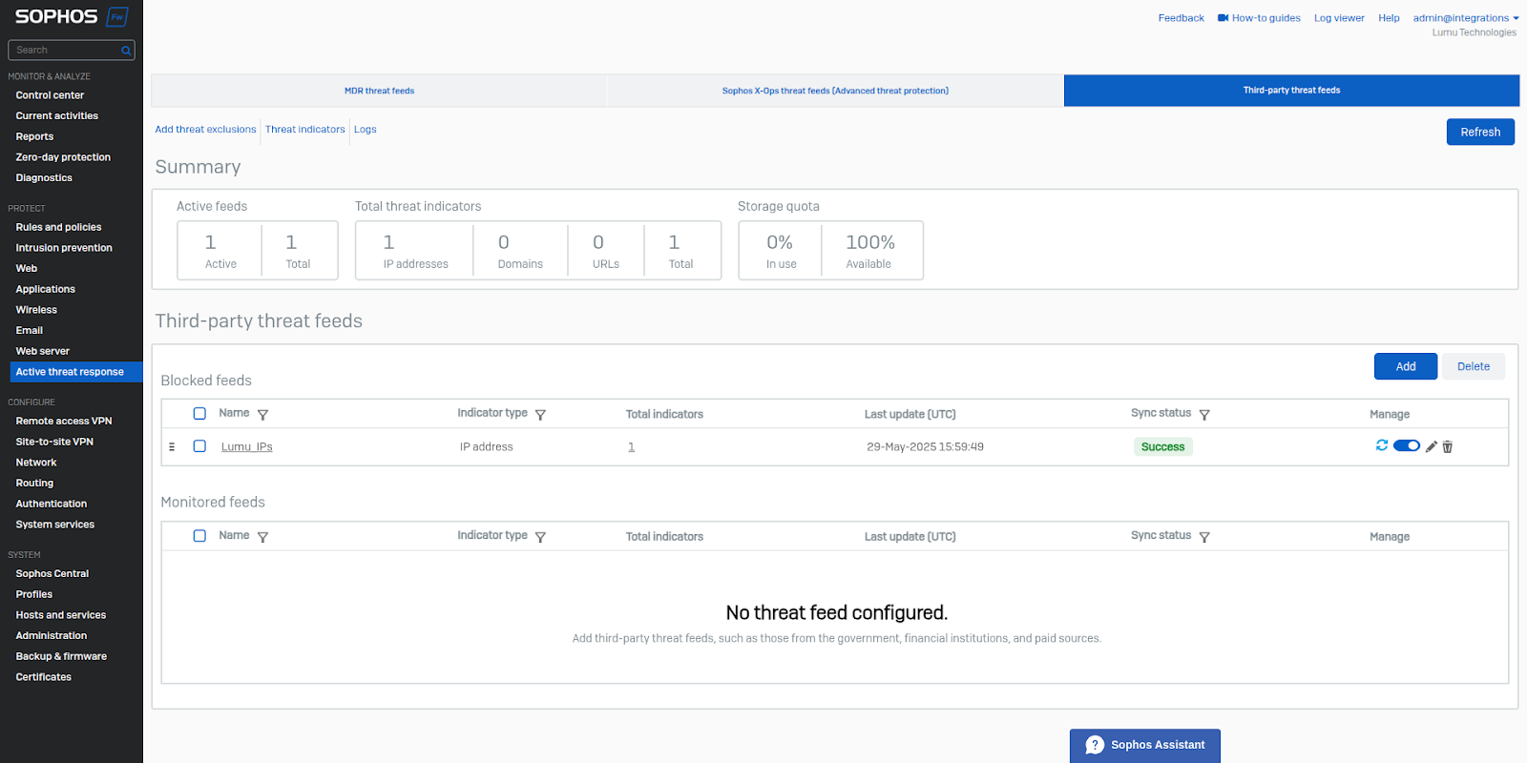Screen dimensions: 1527x763
Task: Open the admin@integrations account dropdown
Action: point(1465,18)
